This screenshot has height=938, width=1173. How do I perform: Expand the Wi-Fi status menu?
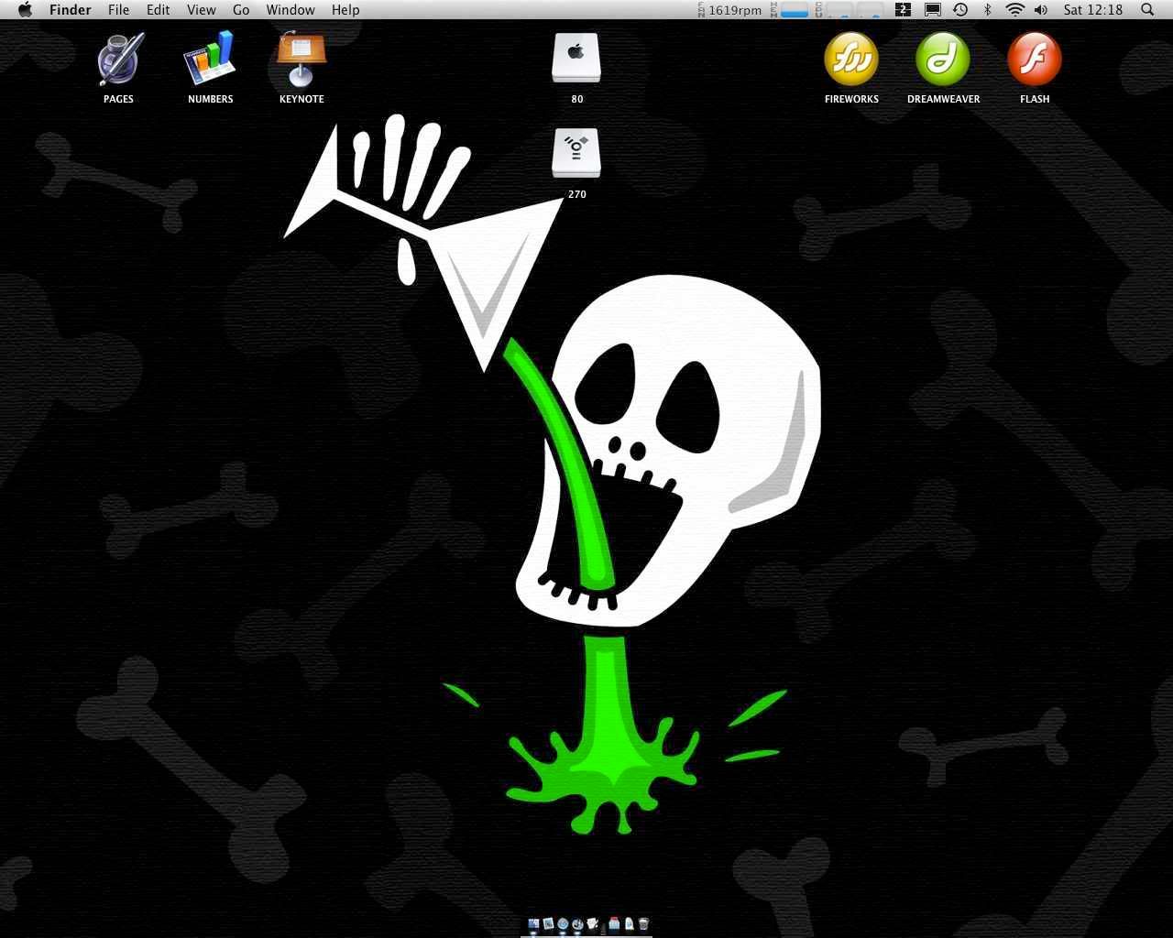tap(1014, 10)
